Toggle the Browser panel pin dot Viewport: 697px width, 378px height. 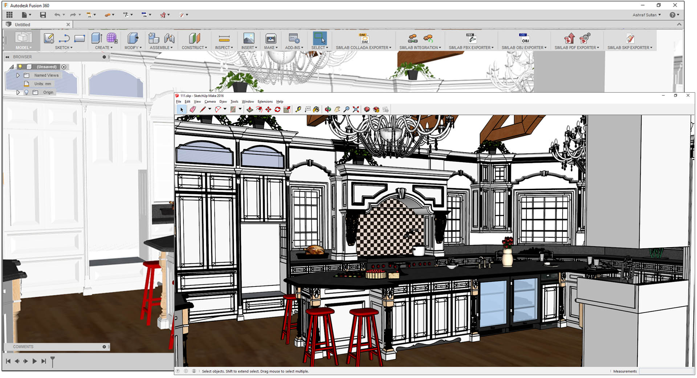click(x=104, y=57)
